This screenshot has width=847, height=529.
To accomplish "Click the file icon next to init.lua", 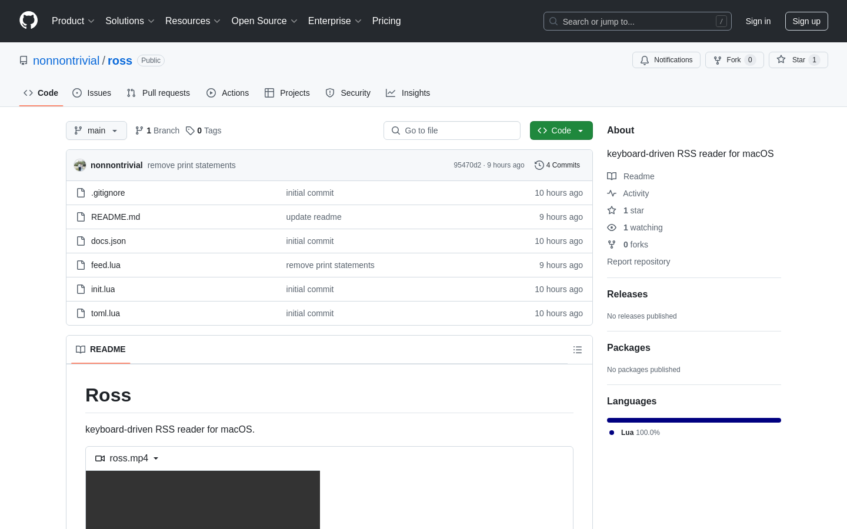I will click(x=81, y=289).
